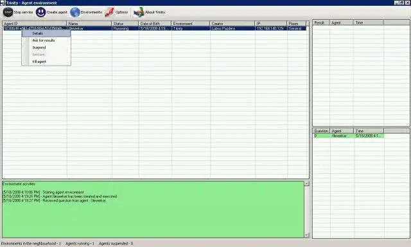Minimize the Trinity window
This screenshot has height=247, width=411.
396,3
